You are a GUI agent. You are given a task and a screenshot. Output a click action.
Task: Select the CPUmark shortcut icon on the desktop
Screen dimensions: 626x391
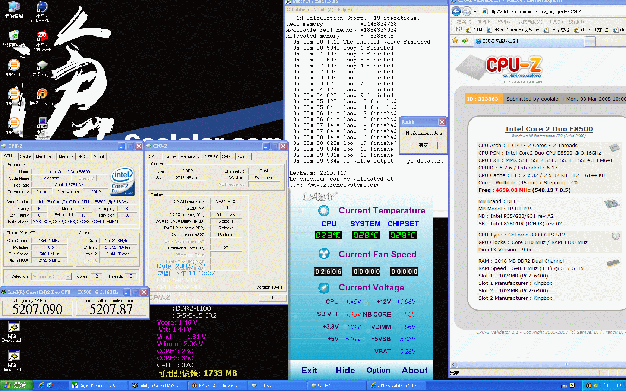click(42, 41)
